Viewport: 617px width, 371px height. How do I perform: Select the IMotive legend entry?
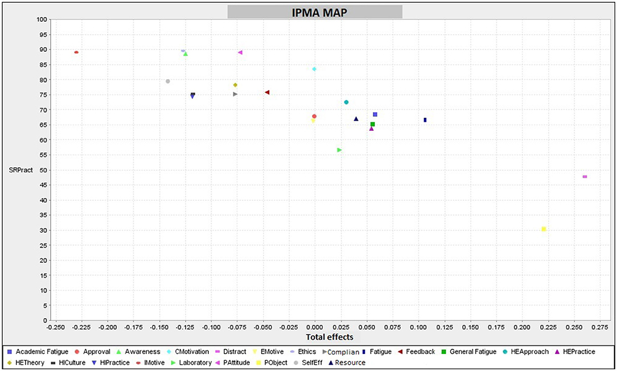[150, 362]
